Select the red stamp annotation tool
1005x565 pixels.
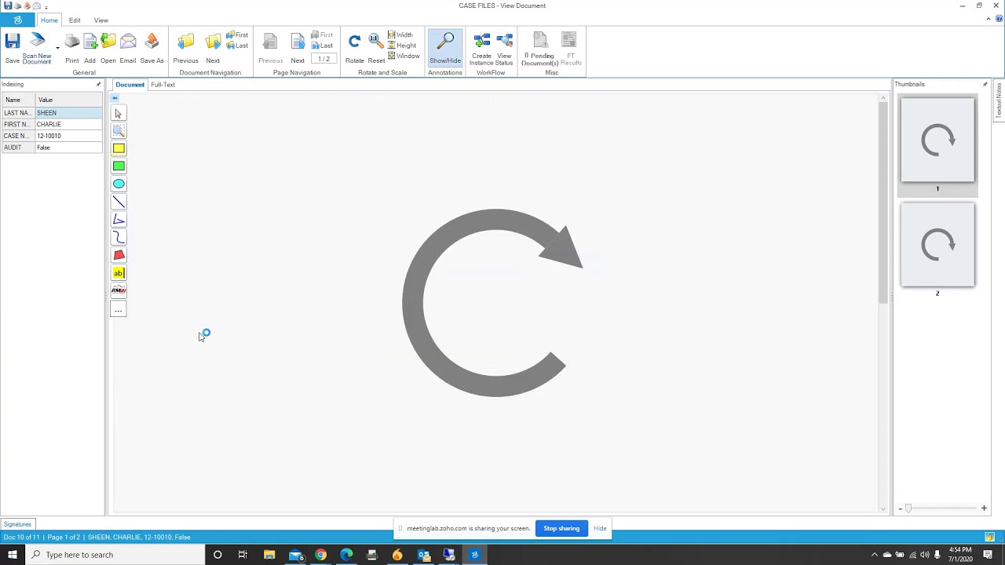coord(118,254)
